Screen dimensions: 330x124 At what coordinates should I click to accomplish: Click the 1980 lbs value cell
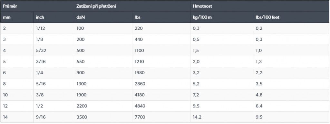[161, 72]
